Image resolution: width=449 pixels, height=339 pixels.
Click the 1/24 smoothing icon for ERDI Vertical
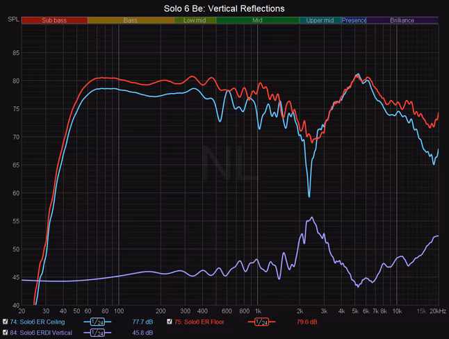point(97,333)
